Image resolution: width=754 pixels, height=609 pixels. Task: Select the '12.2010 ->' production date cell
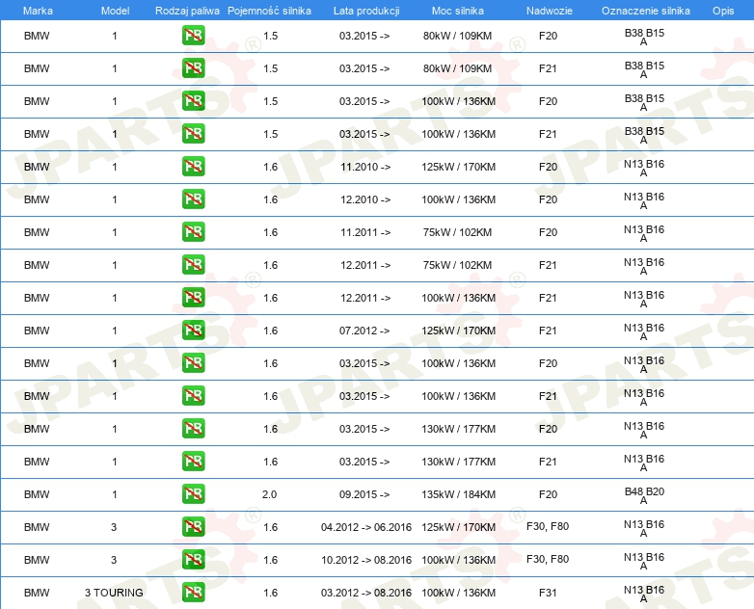click(x=365, y=199)
